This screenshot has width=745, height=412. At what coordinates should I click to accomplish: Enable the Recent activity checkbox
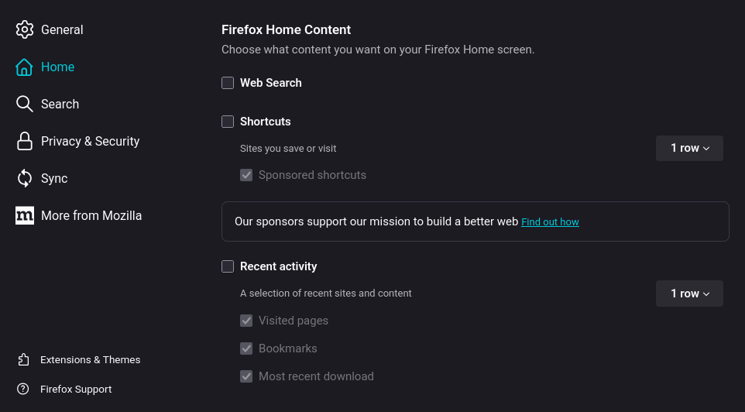tap(228, 266)
